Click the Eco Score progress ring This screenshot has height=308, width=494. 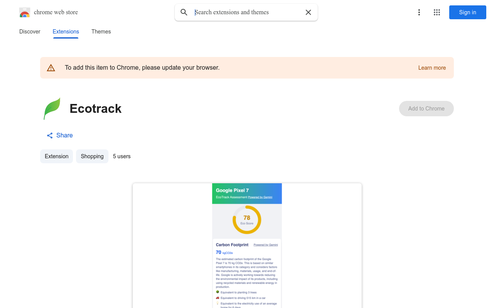(247, 219)
